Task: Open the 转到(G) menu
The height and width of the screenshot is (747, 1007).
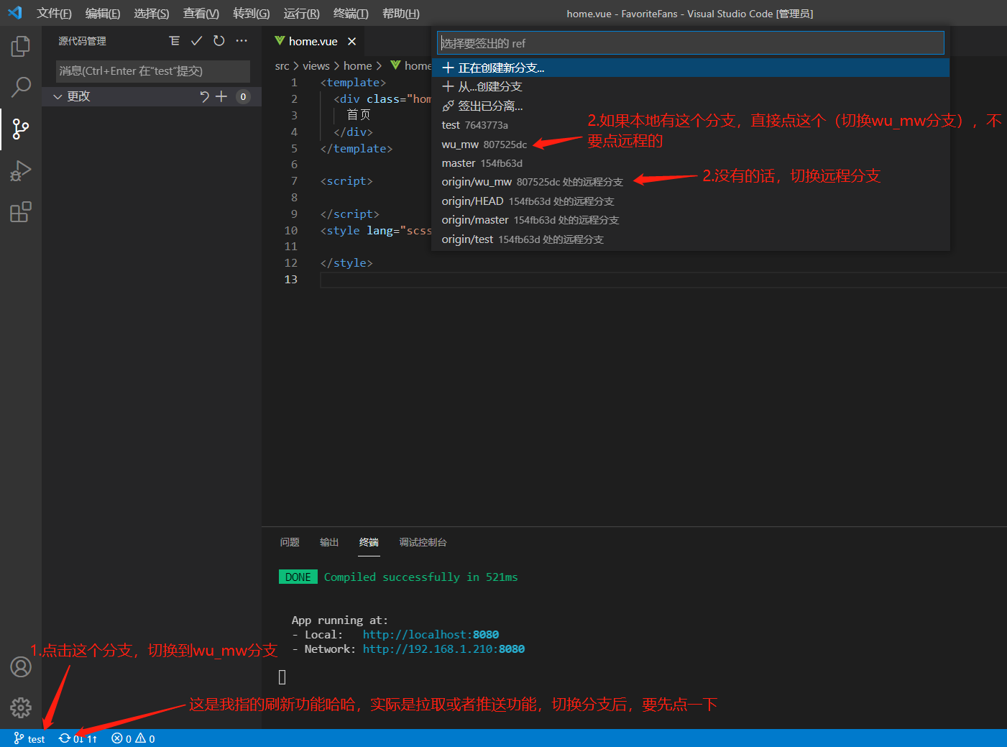Action: [x=252, y=14]
